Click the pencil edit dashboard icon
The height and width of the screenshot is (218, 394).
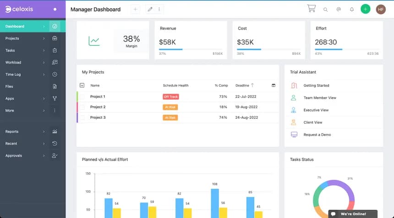click(150, 9)
